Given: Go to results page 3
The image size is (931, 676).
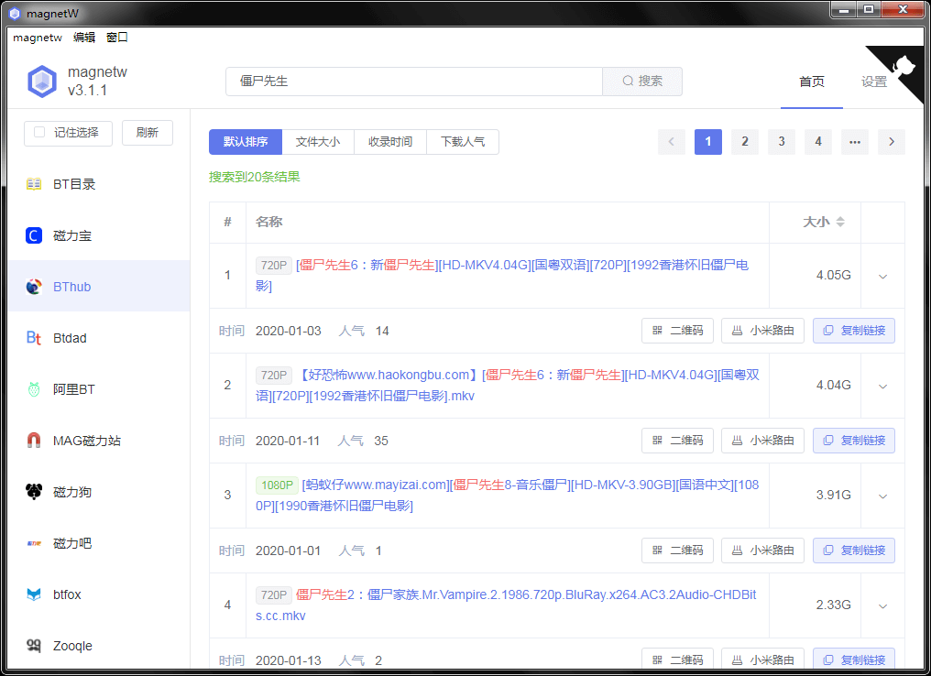Looking at the screenshot, I should 782,142.
